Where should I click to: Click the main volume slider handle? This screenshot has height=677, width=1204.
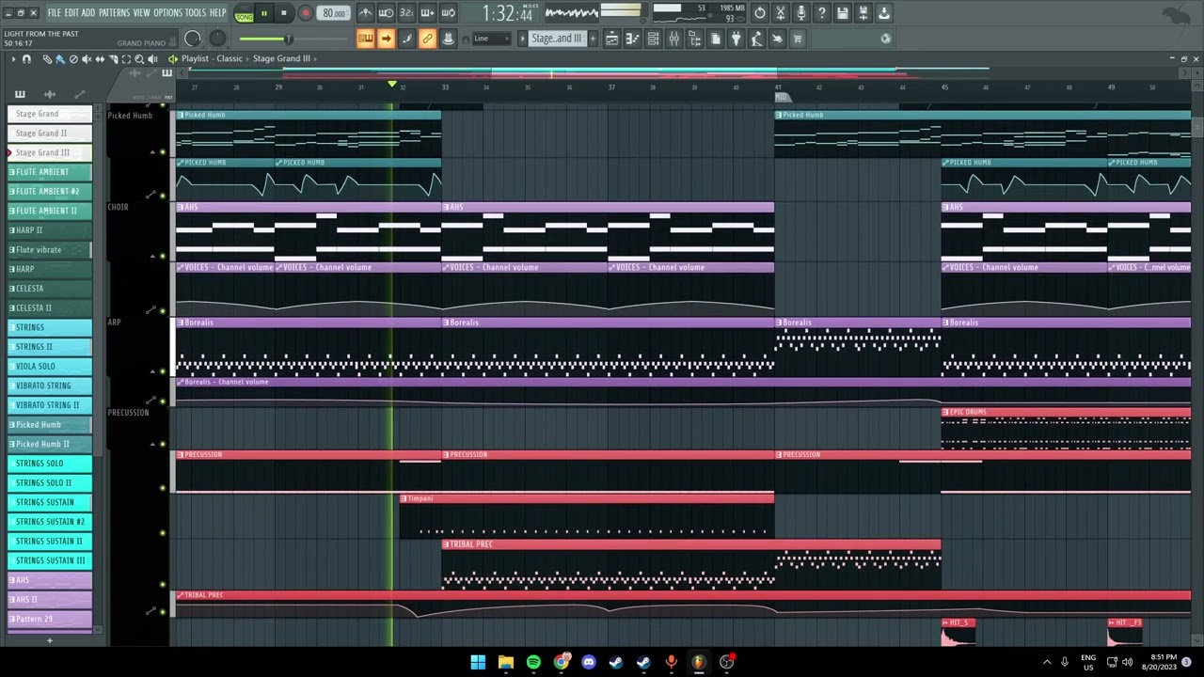[289, 39]
